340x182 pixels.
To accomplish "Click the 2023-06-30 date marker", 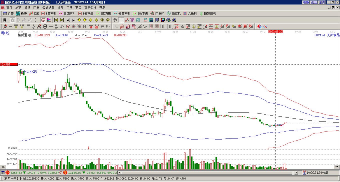I will click(275, 31).
